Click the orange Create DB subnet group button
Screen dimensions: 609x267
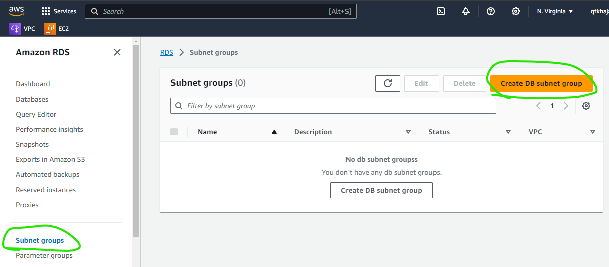tap(542, 83)
